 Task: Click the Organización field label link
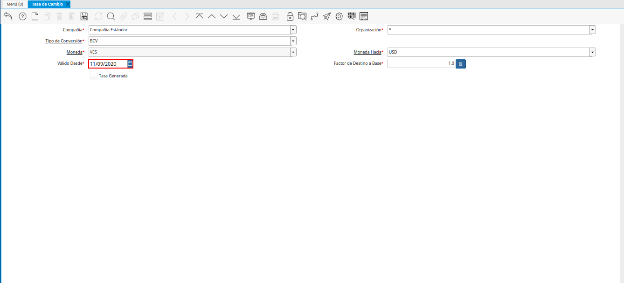[x=368, y=30]
